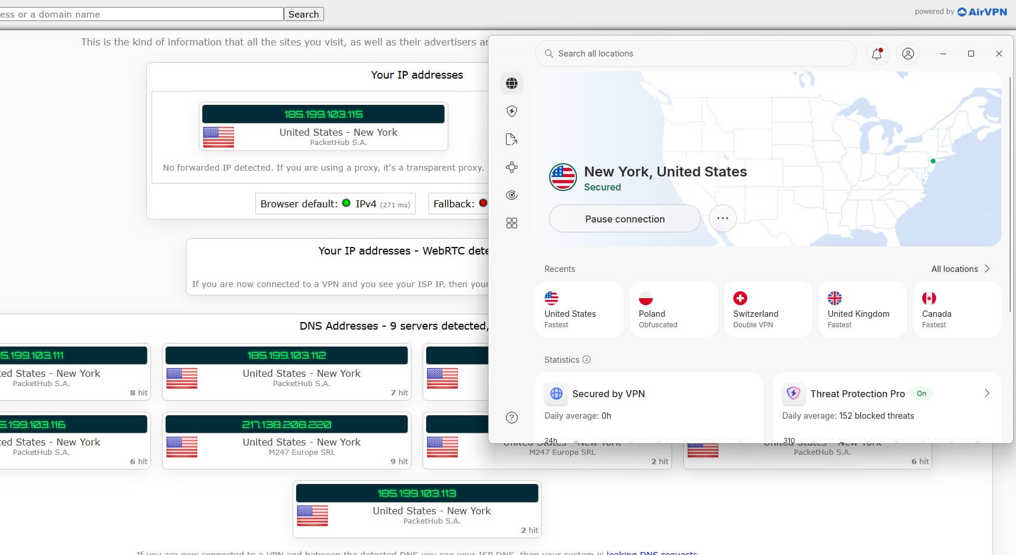1016x555 pixels.
Task: Open the Dark Web Monitor radar icon
Action: point(512,195)
